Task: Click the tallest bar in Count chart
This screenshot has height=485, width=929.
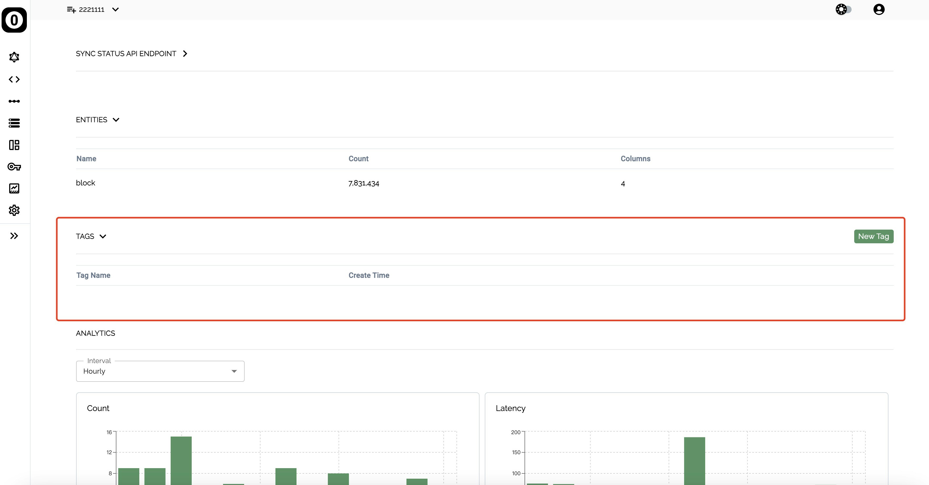Action: coord(181,461)
